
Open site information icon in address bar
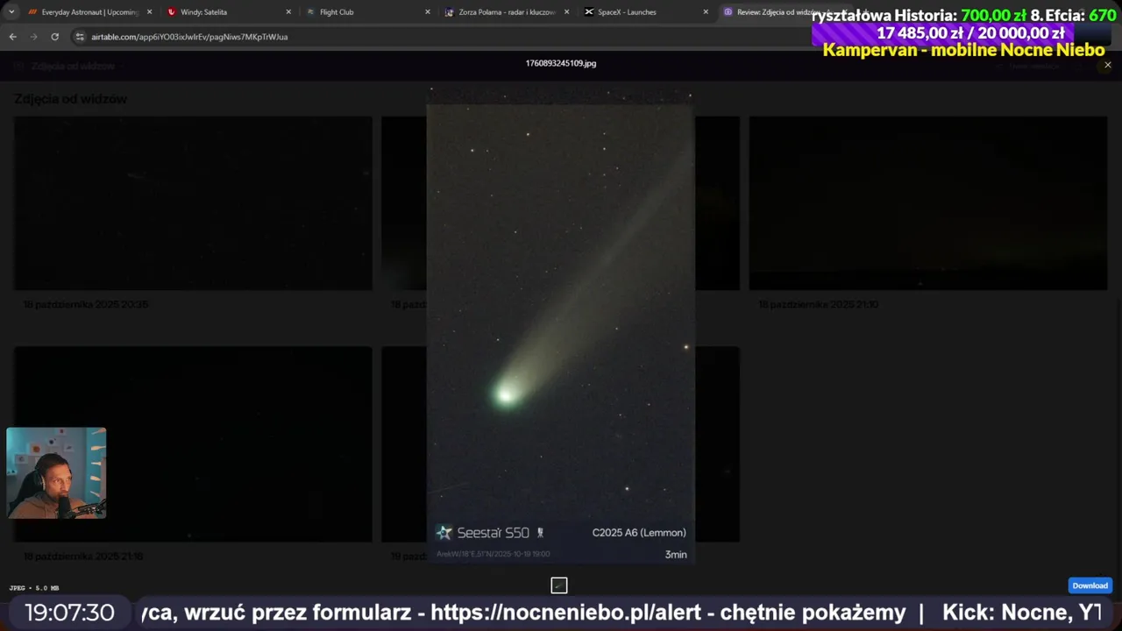tap(80, 37)
